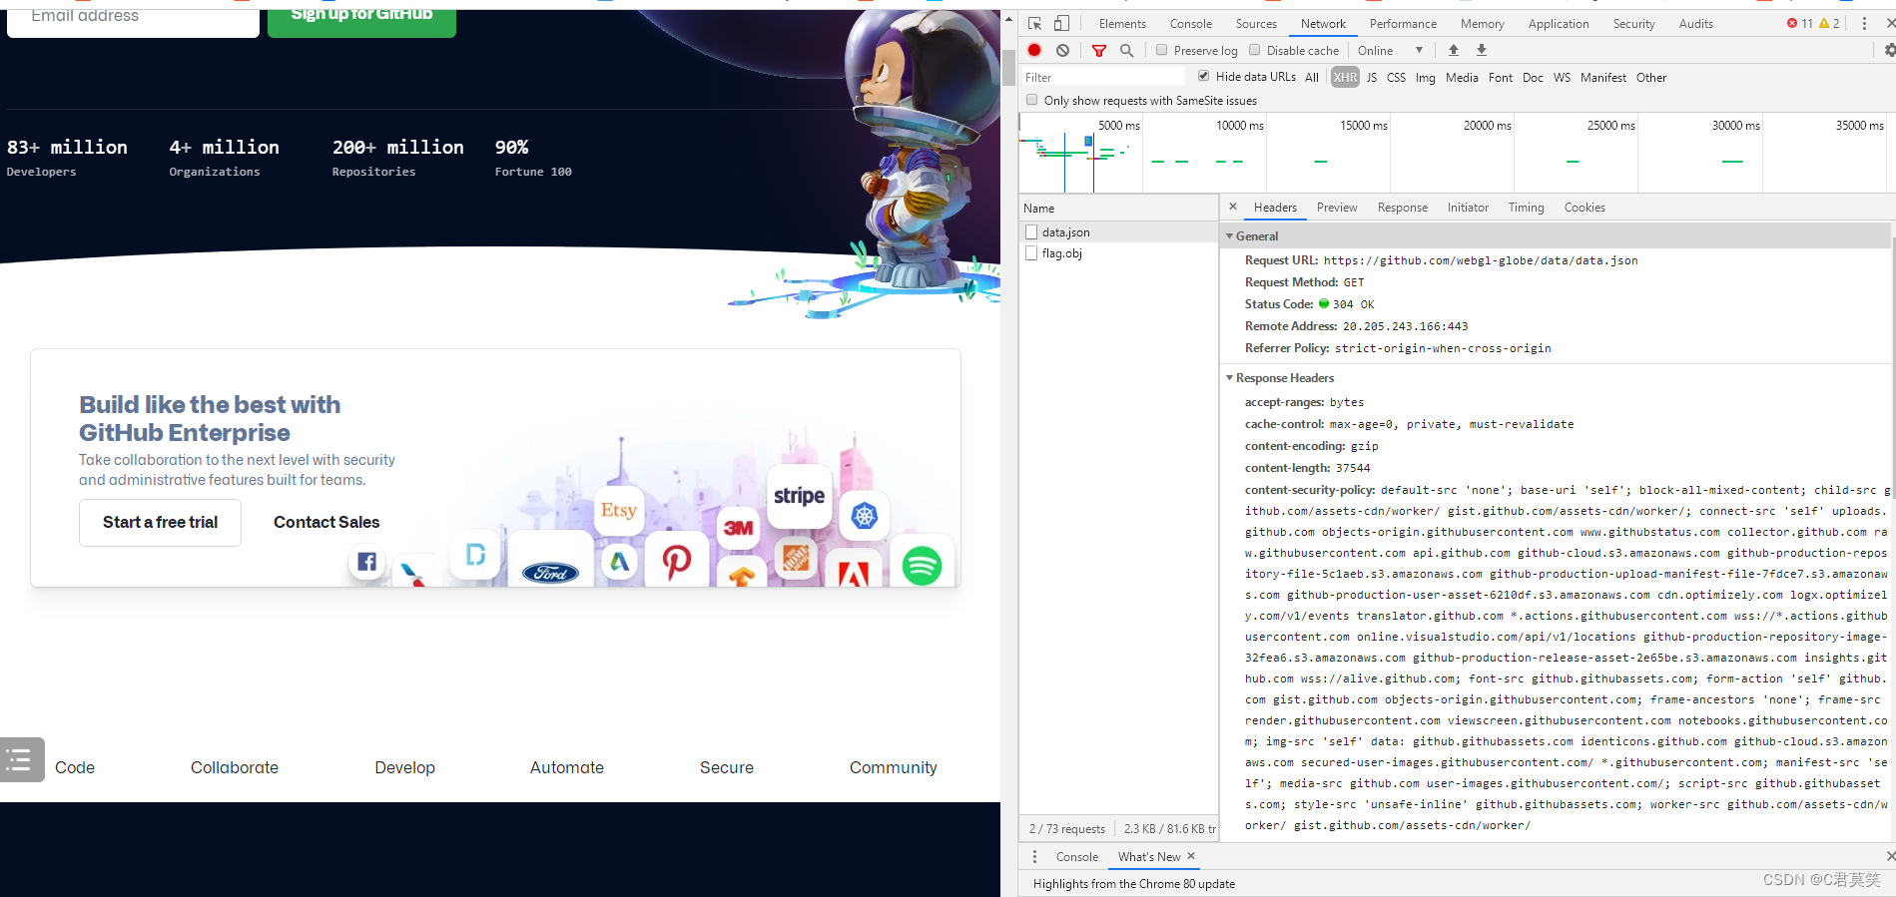Enable Disable cache checkbox
1896x897 pixels.
click(x=1255, y=50)
